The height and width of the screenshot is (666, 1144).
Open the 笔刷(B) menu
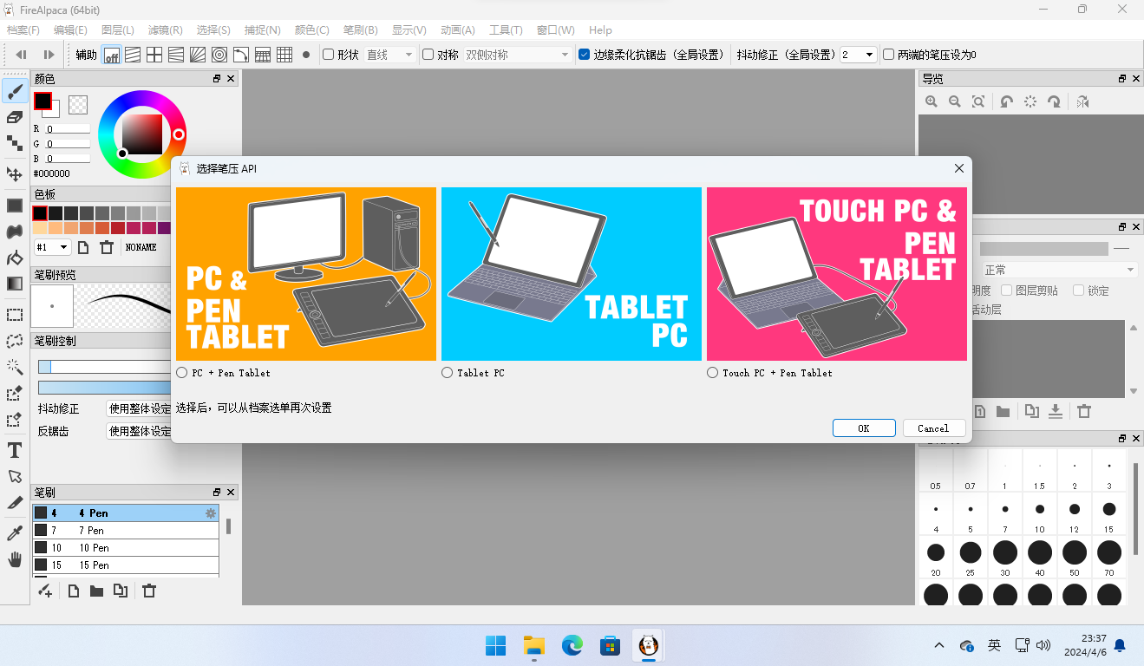click(x=360, y=29)
